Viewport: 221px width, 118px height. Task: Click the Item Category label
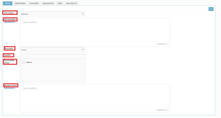(9, 13)
